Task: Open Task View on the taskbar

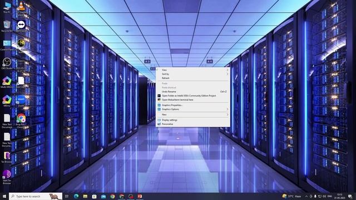Action: click(67, 196)
